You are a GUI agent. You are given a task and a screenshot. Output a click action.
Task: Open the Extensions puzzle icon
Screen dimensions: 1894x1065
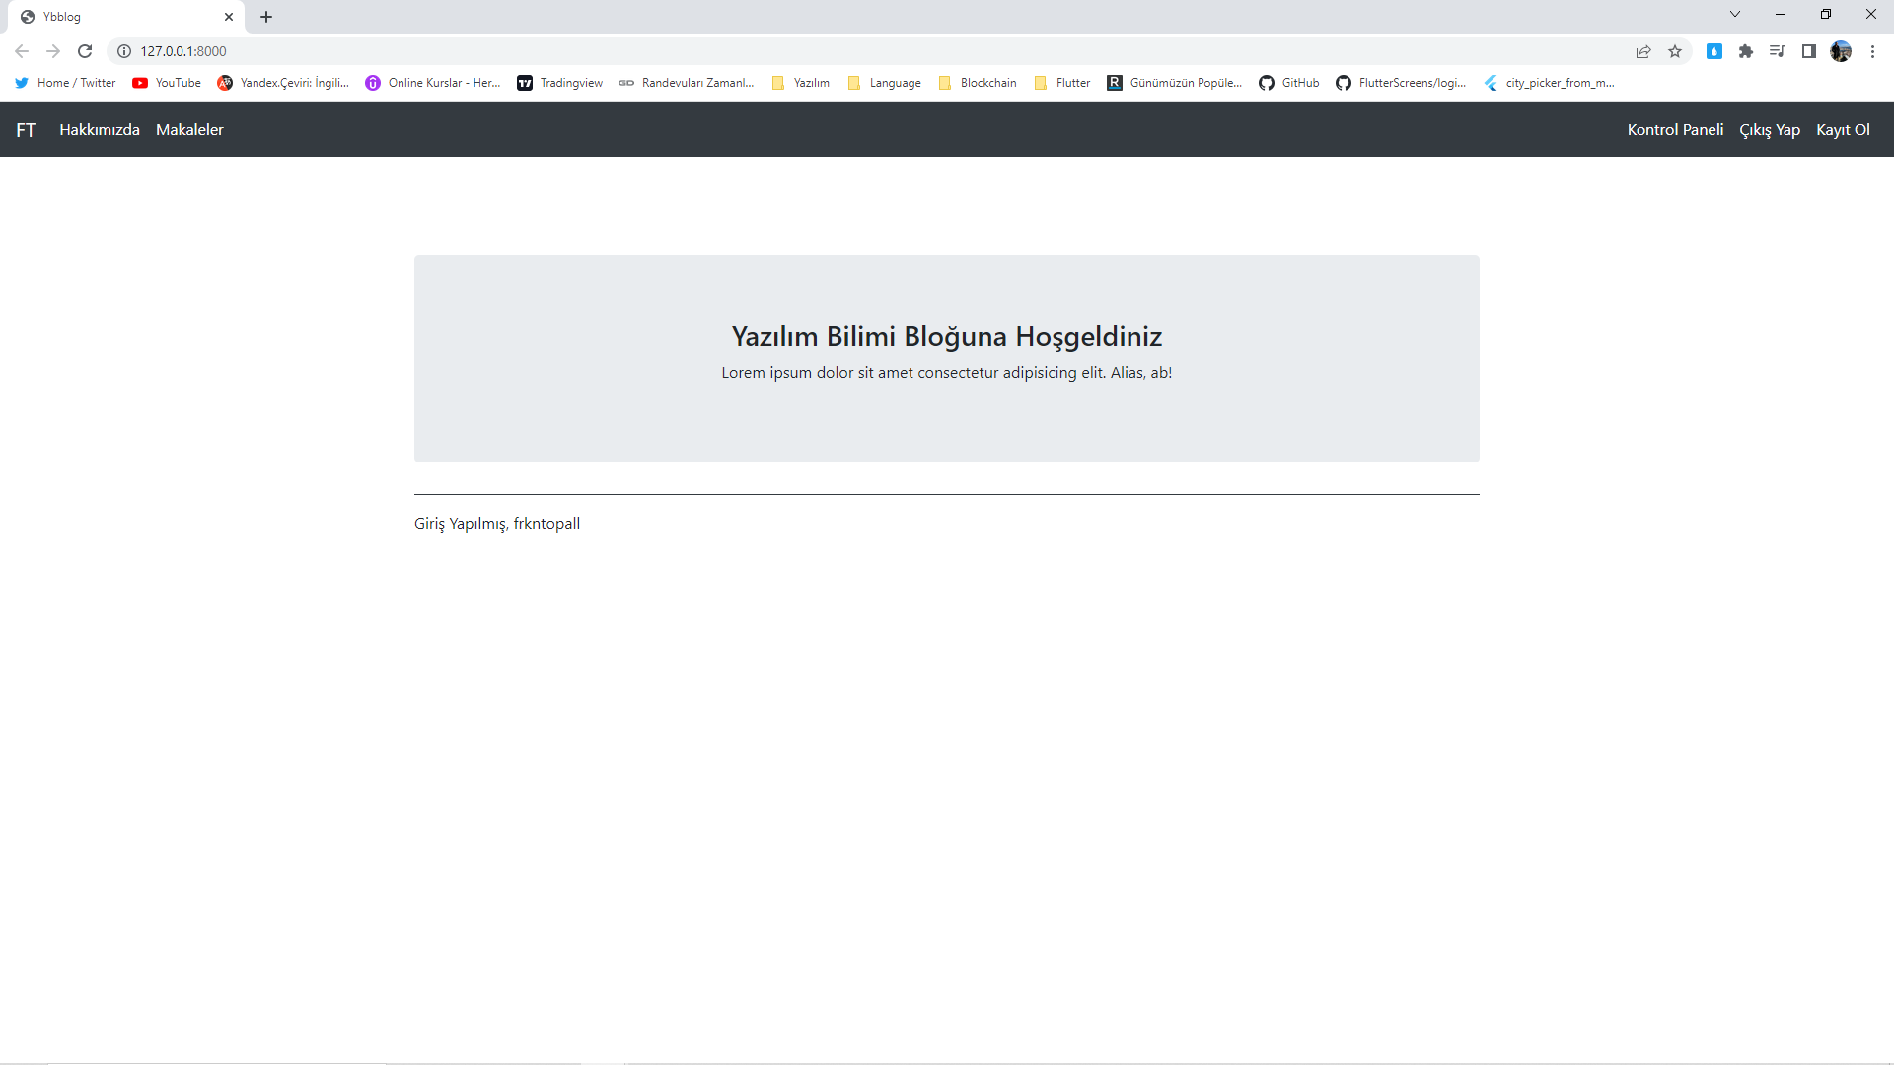(1746, 51)
